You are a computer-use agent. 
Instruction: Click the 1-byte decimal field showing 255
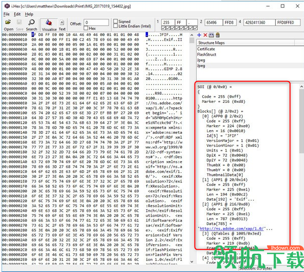coord(168,22)
